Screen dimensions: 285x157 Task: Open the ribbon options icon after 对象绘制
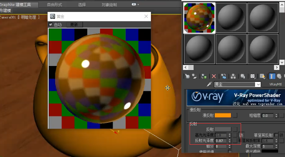134,4
